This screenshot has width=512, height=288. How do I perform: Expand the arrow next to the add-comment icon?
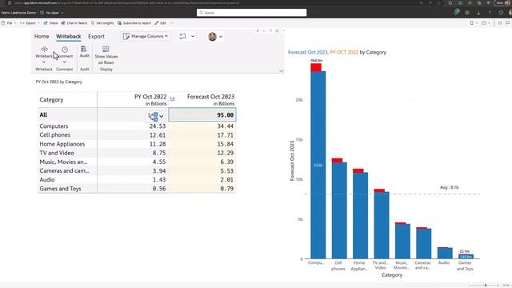coord(193,36)
